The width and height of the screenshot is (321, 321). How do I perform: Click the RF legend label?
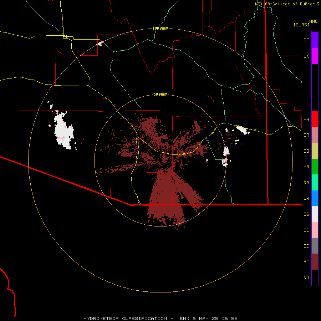pos(306,40)
